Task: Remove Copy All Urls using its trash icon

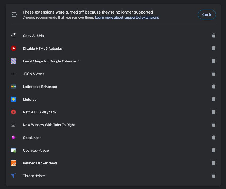Action: (x=214, y=36)
